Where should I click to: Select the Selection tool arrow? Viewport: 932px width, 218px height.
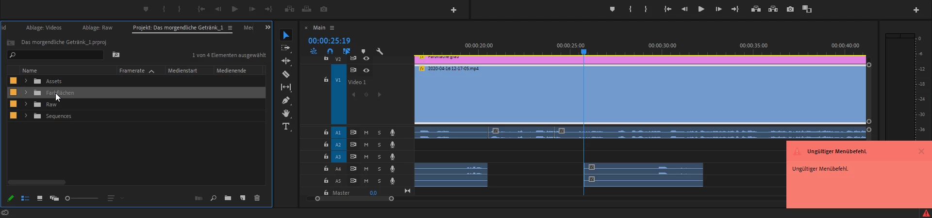coord(286,35)
